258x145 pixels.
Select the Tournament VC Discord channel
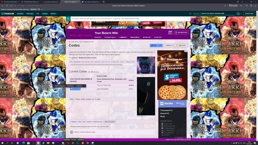click(166, 110)
